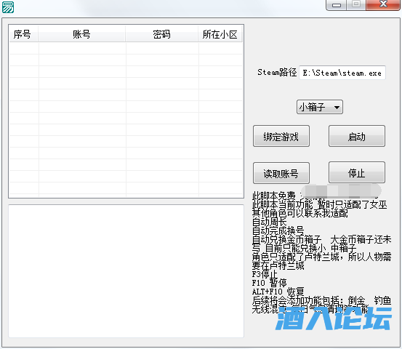The width and height of the screenshot is (402, 349).
Task: Sort by the 序号 column header
Action: click(x=23, y=34)
